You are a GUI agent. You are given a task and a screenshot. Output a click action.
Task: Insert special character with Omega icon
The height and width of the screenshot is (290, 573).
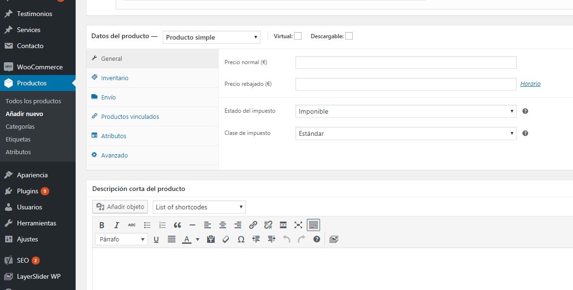(x=241, y=239)
